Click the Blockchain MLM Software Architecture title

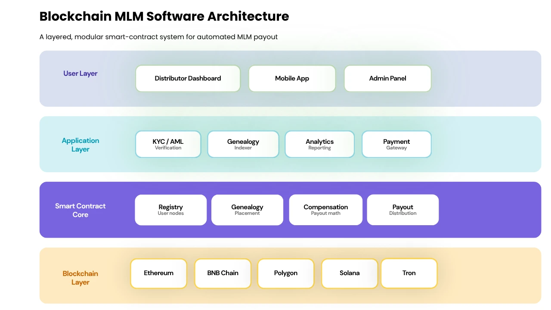point(164,16)
